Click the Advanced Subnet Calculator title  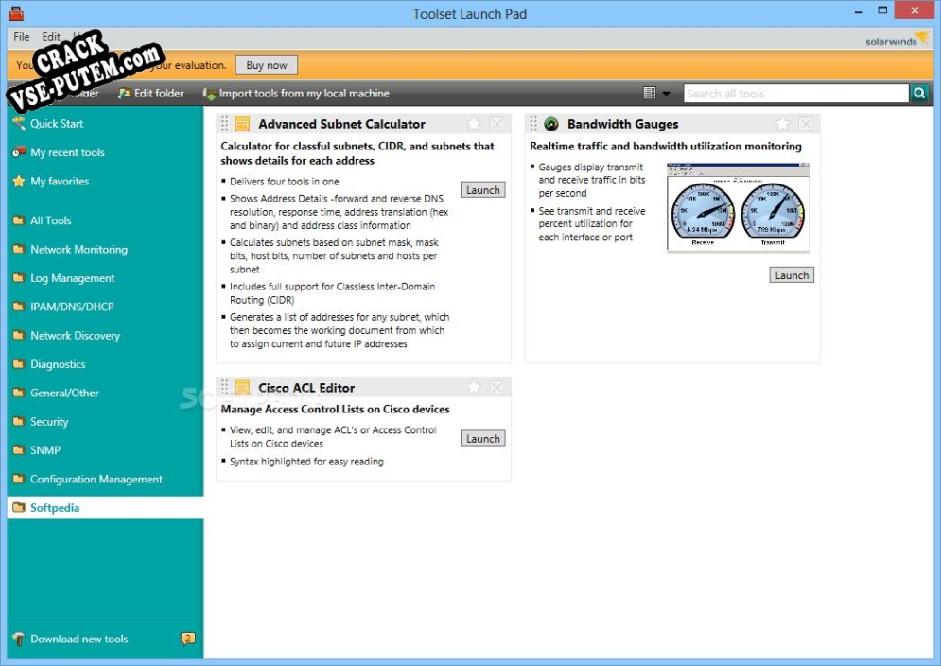342,124
